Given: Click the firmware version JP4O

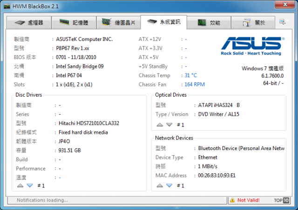Looking at the screenshot, I should [x=64, y=142].
